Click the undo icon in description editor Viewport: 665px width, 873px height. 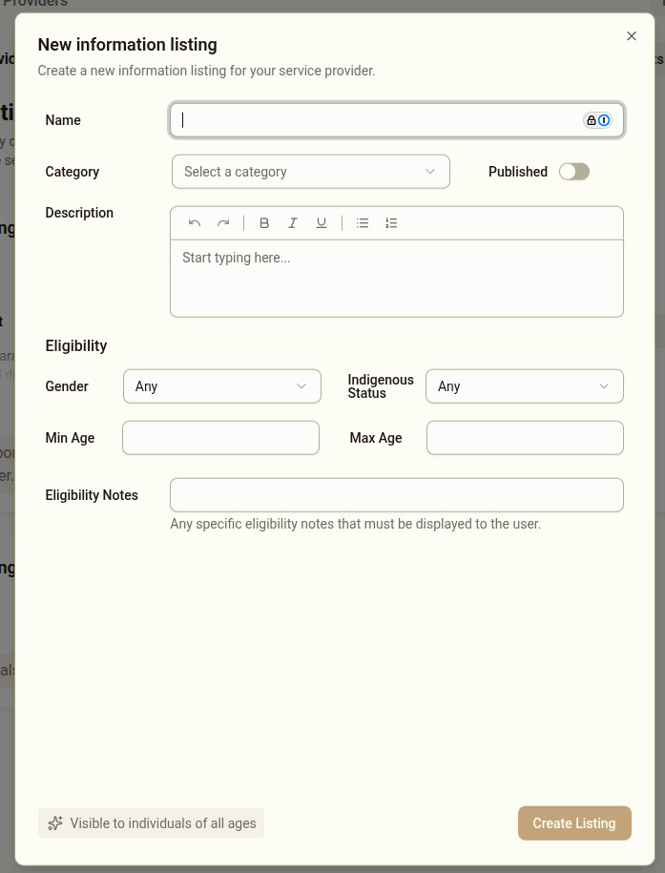tap(195, 223)
